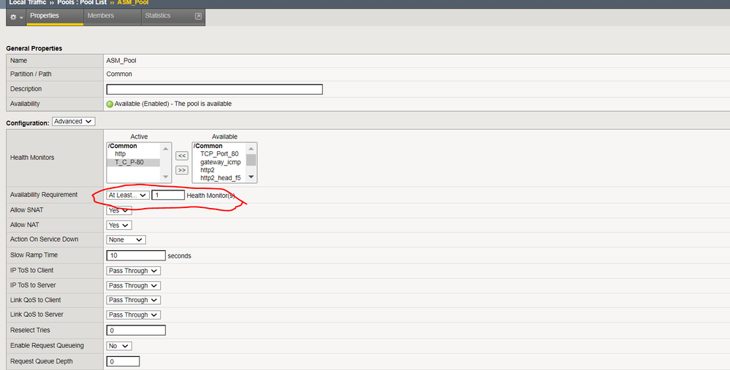Open Link QoS to Server dropdown
The width and height of the screenshot is (730, 370).
[x=133, y=315]
